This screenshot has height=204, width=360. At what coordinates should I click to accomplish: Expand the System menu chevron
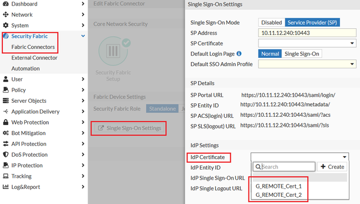click(x=83, y=26)
